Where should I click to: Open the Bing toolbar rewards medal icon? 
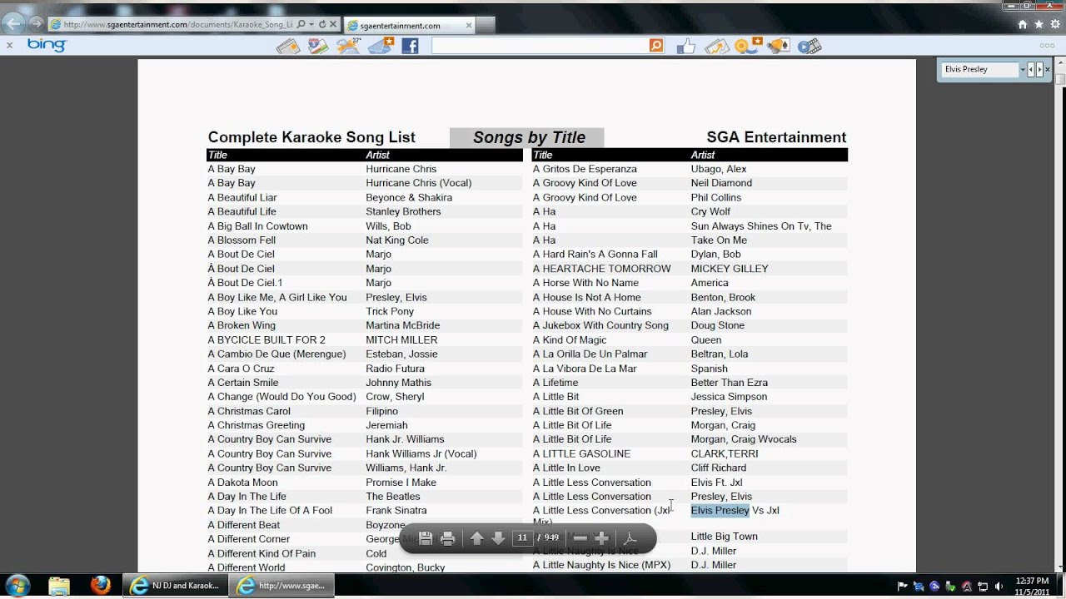click(747, 47)
